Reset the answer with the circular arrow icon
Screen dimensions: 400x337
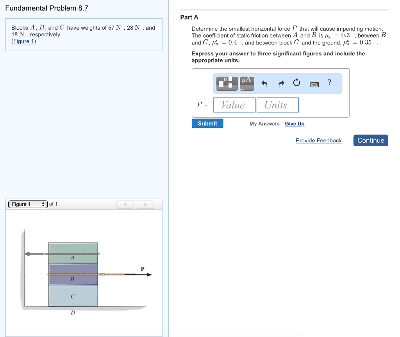pos(296,82)
